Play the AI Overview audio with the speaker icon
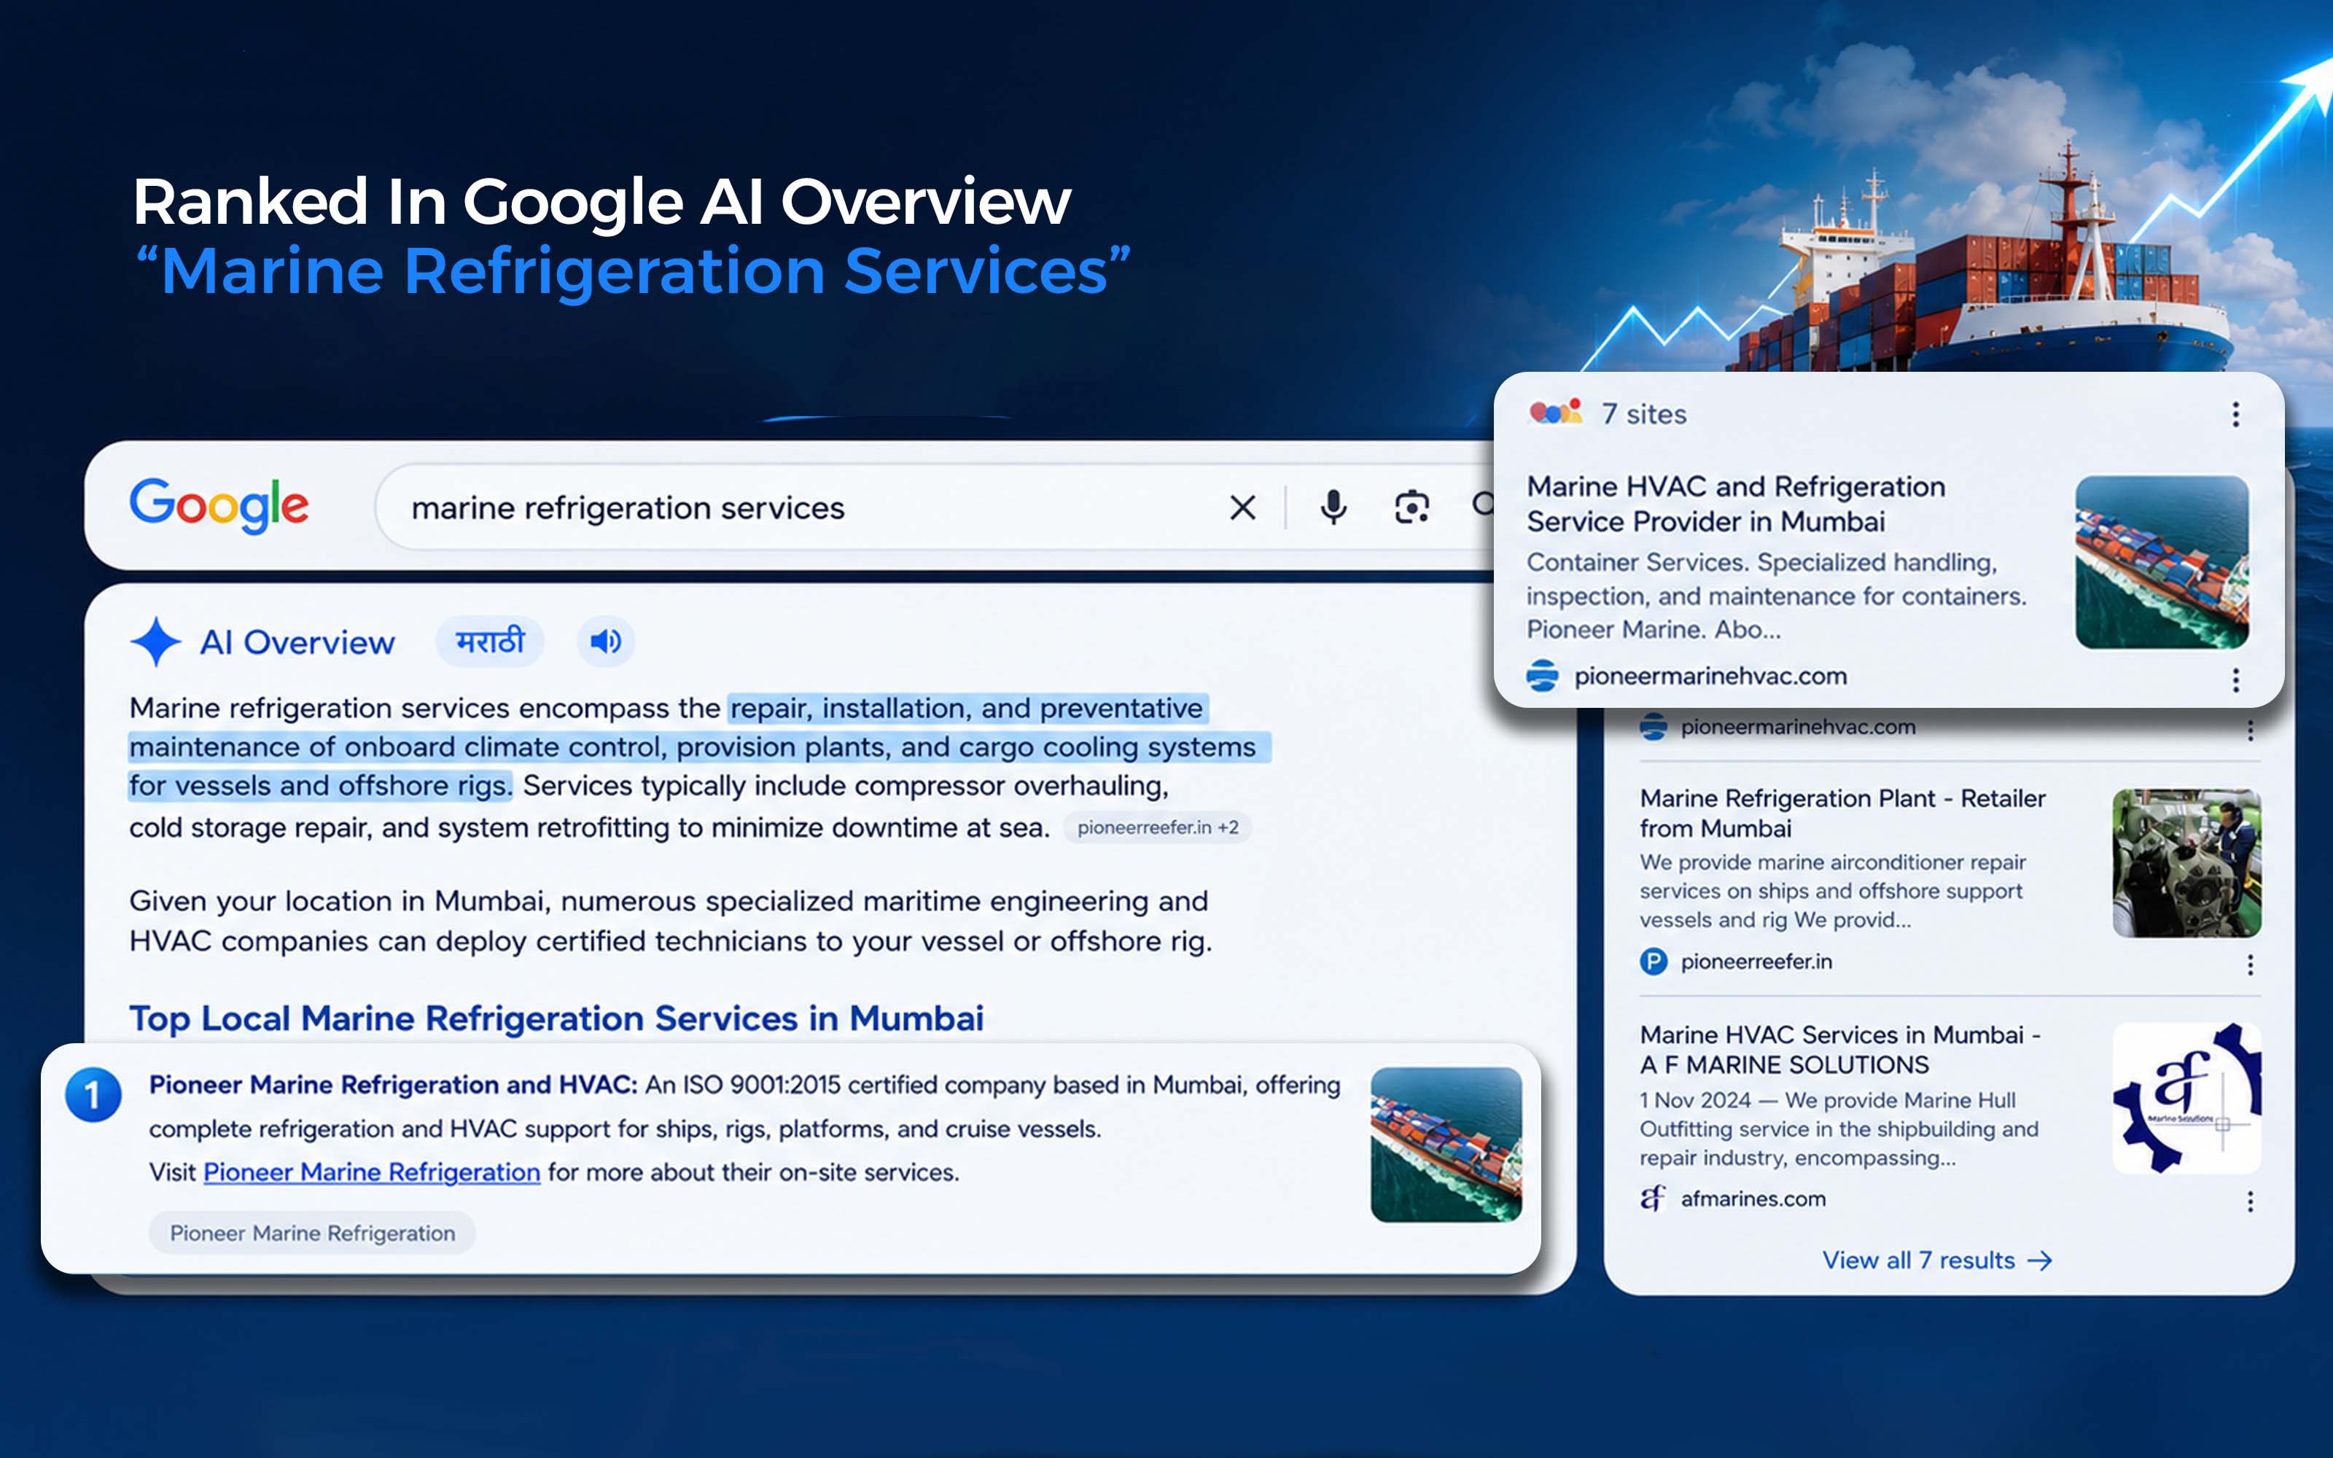This screenshot has width=2333, height=1458. point(605,642)
